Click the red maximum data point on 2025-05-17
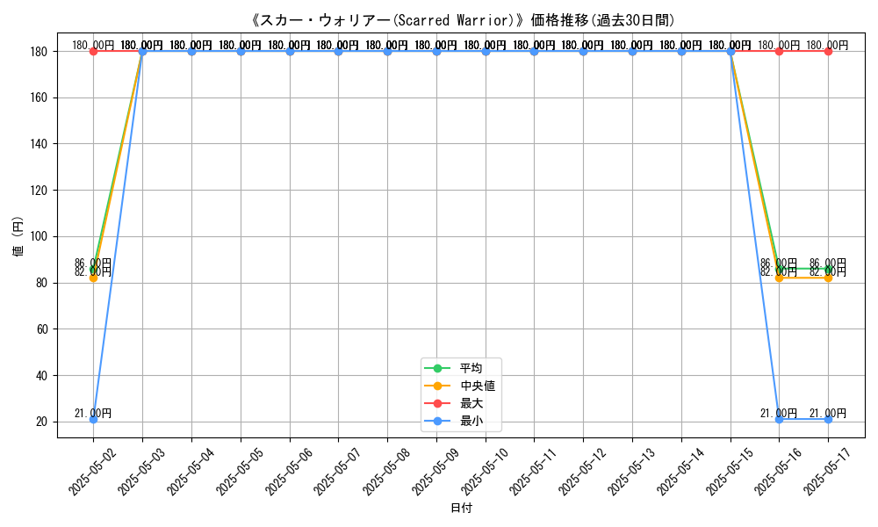The image size is (878, 527). (828, 52)
